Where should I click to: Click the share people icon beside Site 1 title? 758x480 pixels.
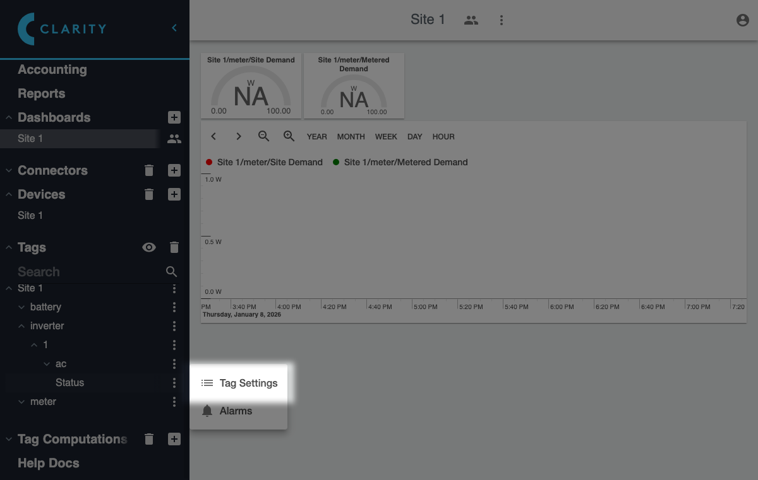(x=471, y=20)
